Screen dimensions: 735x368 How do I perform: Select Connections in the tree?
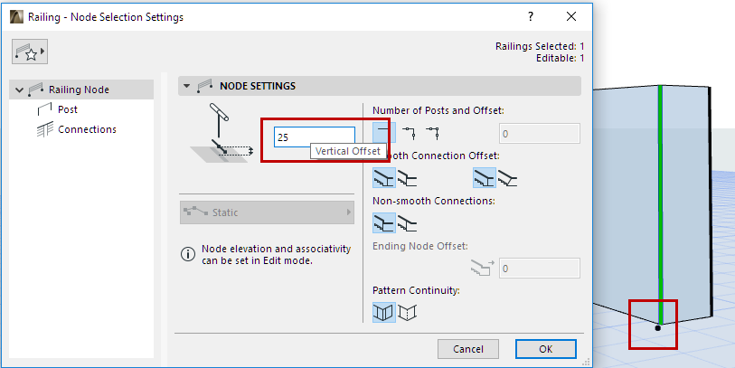click(87, 129)
